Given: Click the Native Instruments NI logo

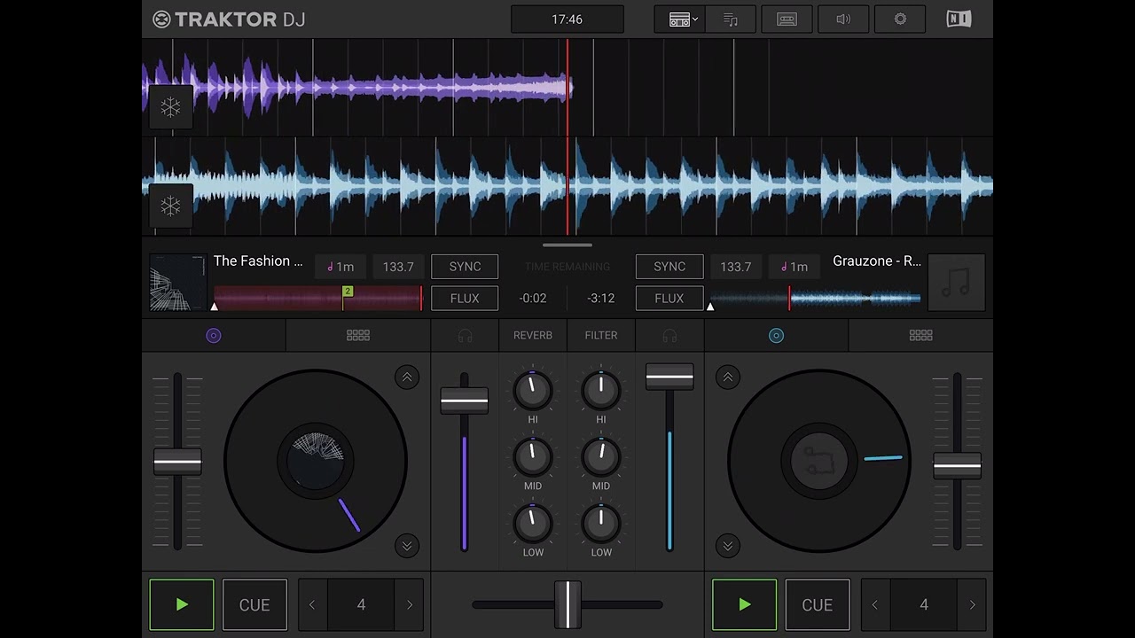Looking at the screenshot, I should [959, 19].
